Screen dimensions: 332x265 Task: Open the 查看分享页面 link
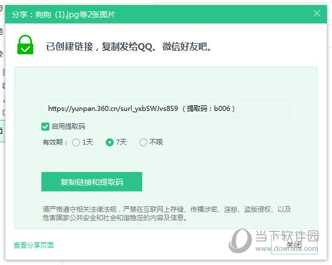click(34, 245)
